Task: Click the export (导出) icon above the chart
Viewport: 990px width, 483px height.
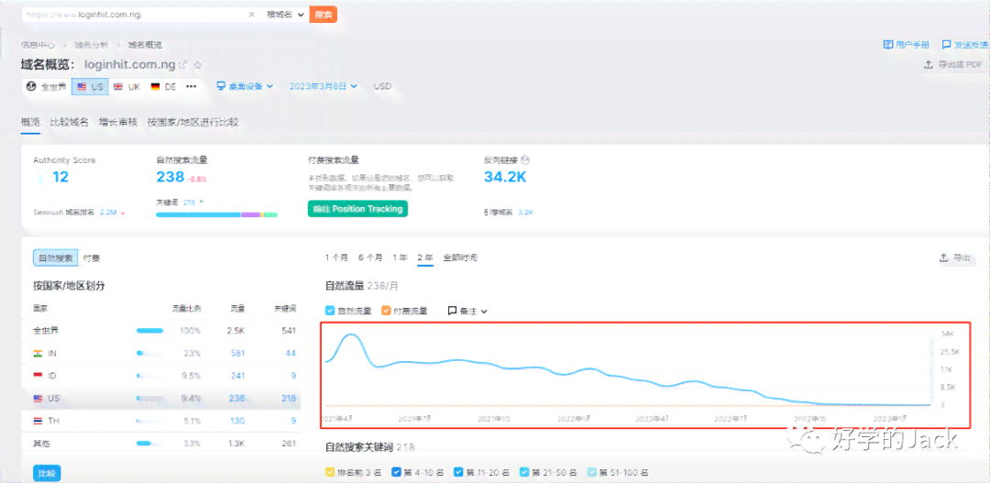Action: (x=943, y=258)
